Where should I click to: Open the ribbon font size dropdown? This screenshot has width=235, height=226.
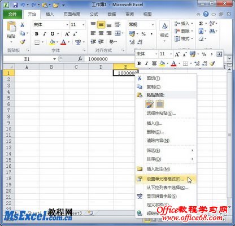pos(83,25)
